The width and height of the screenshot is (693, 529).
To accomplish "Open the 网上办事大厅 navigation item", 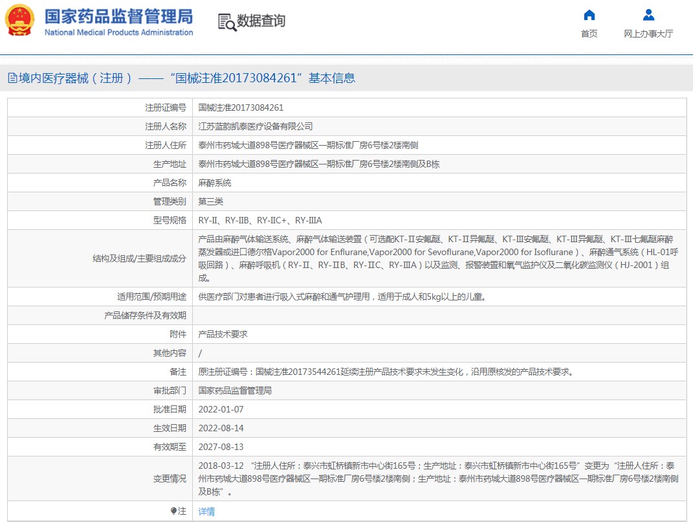I will [x=648, y=34].
